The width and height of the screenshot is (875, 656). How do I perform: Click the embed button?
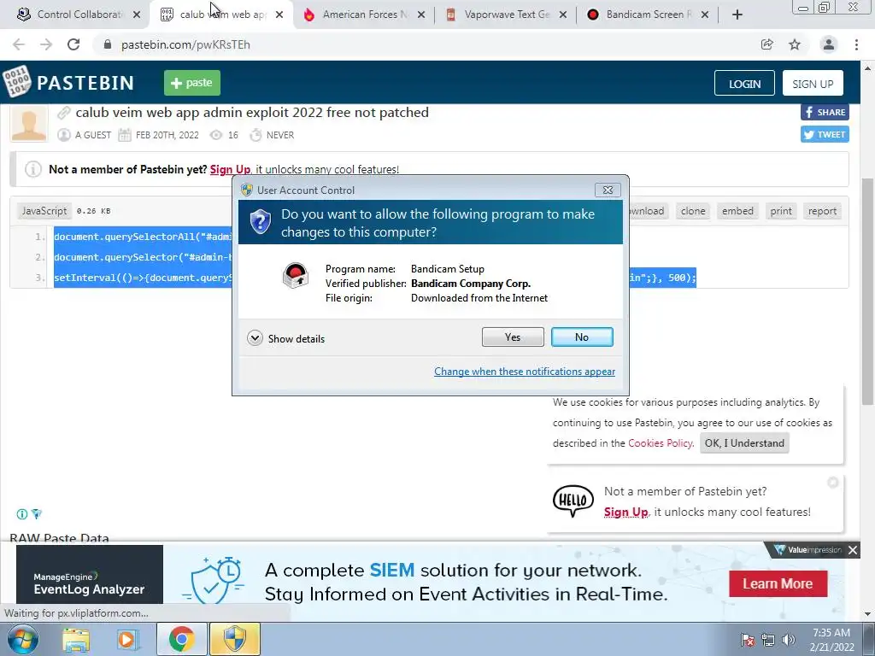click(737, 211)
